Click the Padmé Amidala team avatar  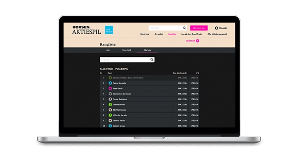pyautogui.click(x=110, y=83)
